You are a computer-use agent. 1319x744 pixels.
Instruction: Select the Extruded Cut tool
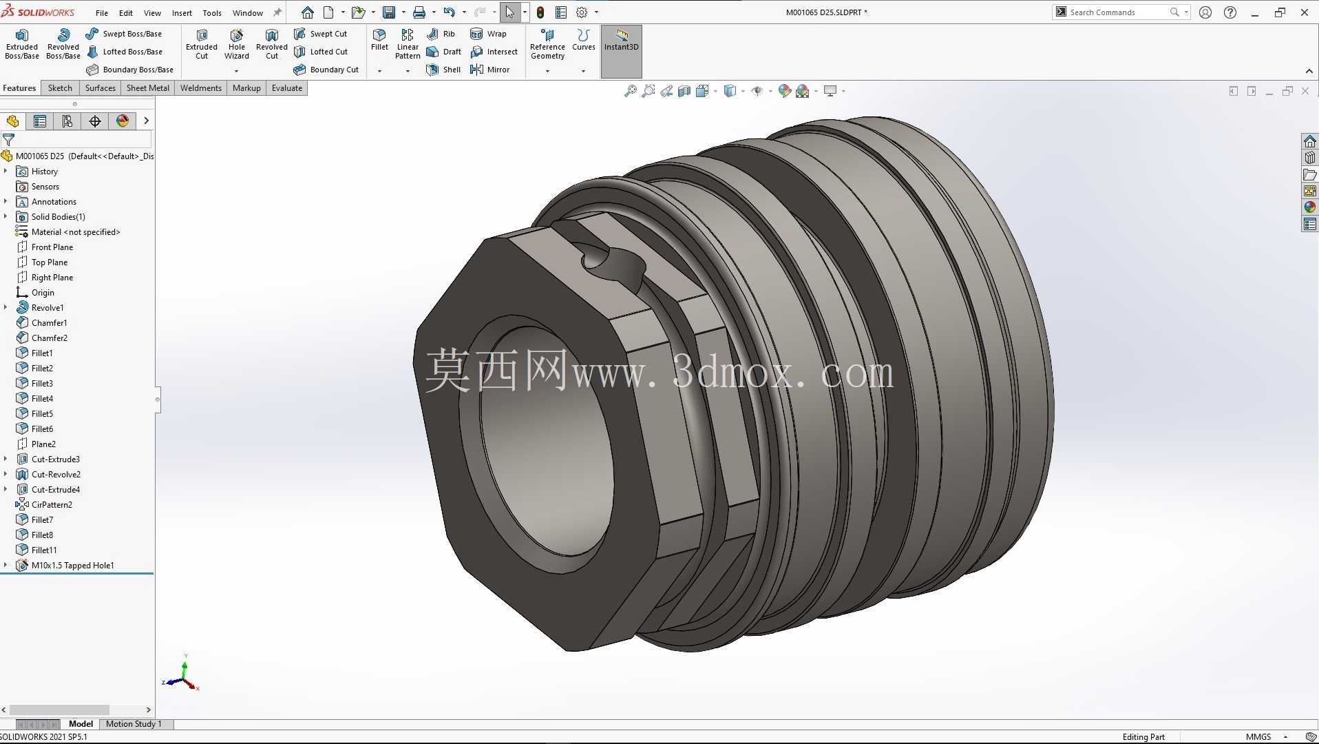202,44
